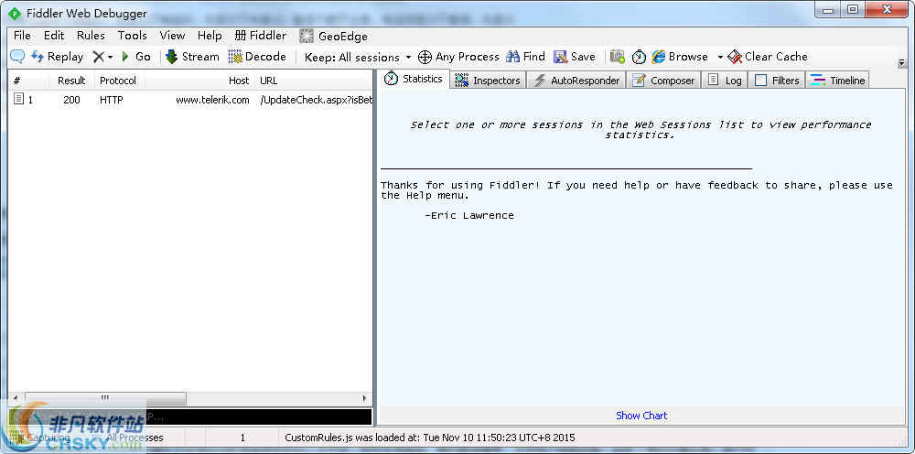Viewport: 915px width, 454px height.
Task: Switch to AutoResponder tab
Action: tap(576, 81)
